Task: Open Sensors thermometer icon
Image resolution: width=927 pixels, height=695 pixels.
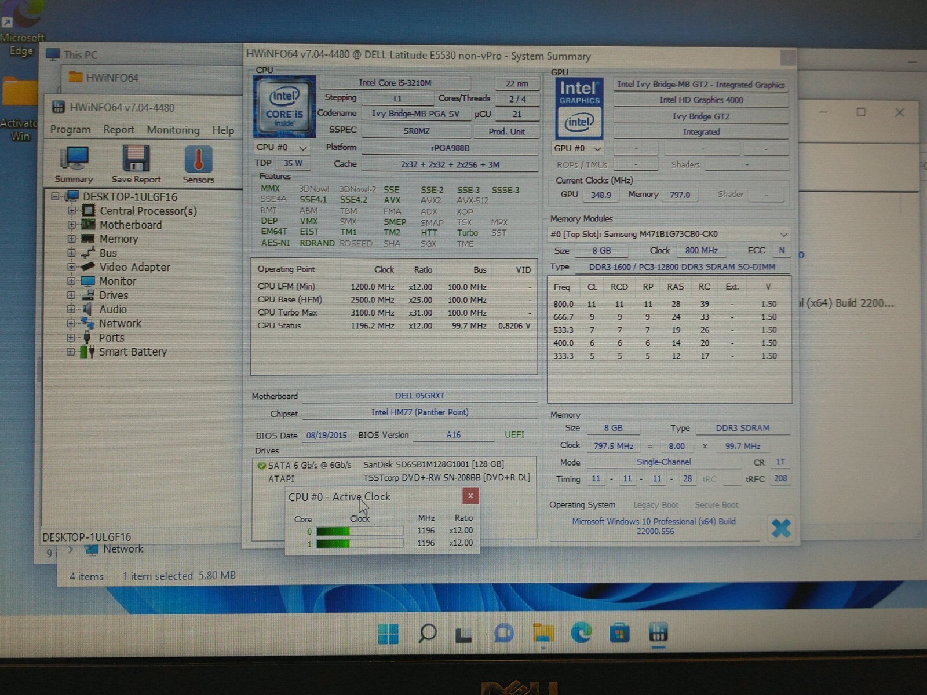Action: coord(198,159)
